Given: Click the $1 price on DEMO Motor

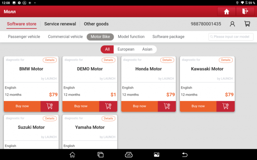Looking at the screenshot, I should point(113,95).
